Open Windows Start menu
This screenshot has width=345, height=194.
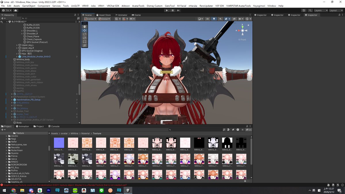(x=4, y=190)
